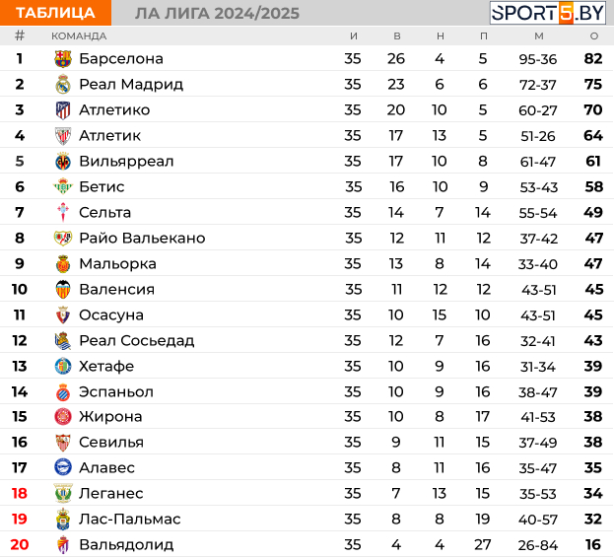Click the Real Madrid club crest
Viewport: 614px width, 557px height.
pos(63,85)
